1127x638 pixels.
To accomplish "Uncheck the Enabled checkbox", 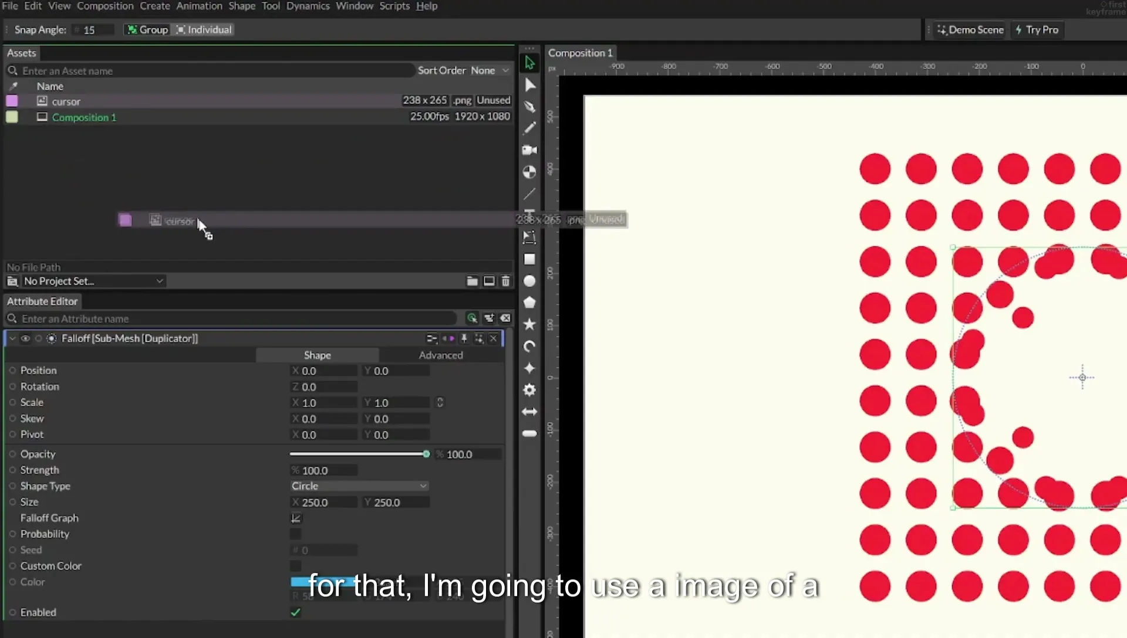I will (296, 612).
